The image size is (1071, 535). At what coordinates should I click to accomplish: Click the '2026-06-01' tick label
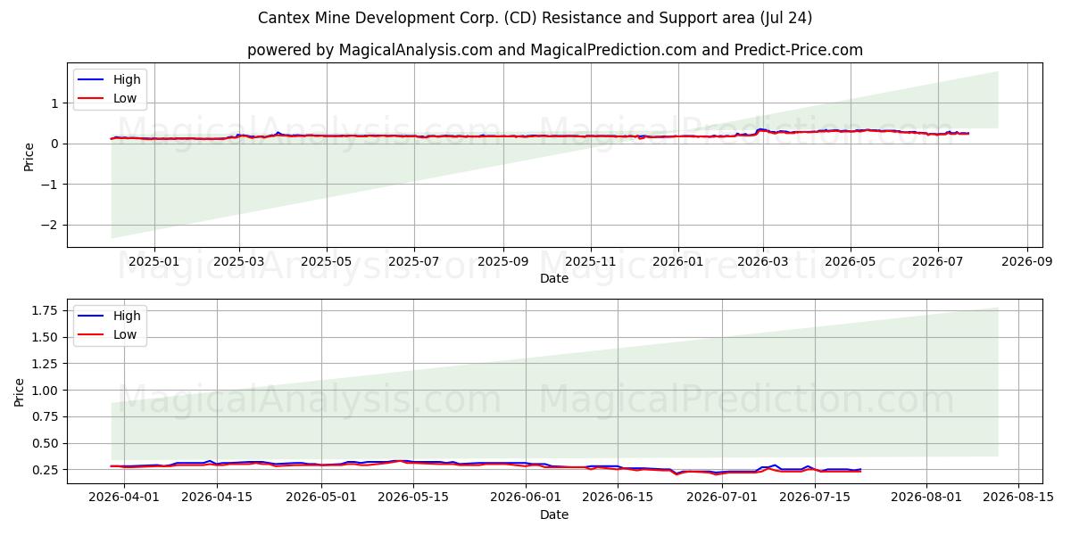pos(527,498)
